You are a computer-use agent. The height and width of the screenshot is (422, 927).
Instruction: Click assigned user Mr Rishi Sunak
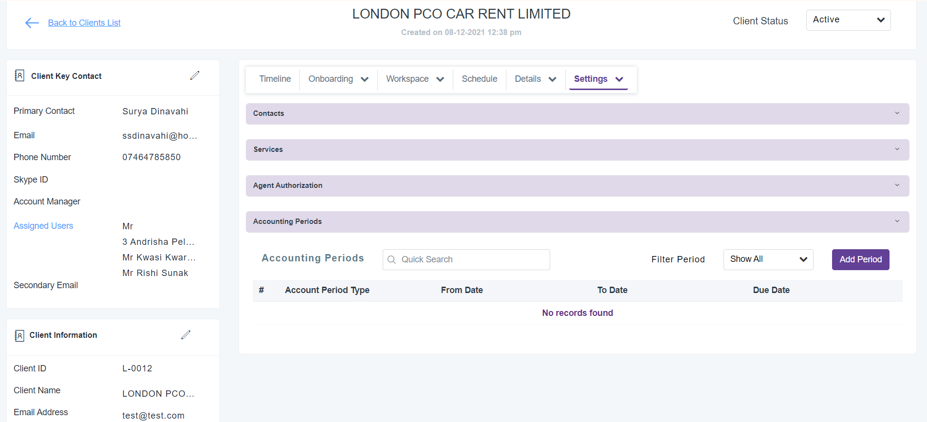point(155,273)
